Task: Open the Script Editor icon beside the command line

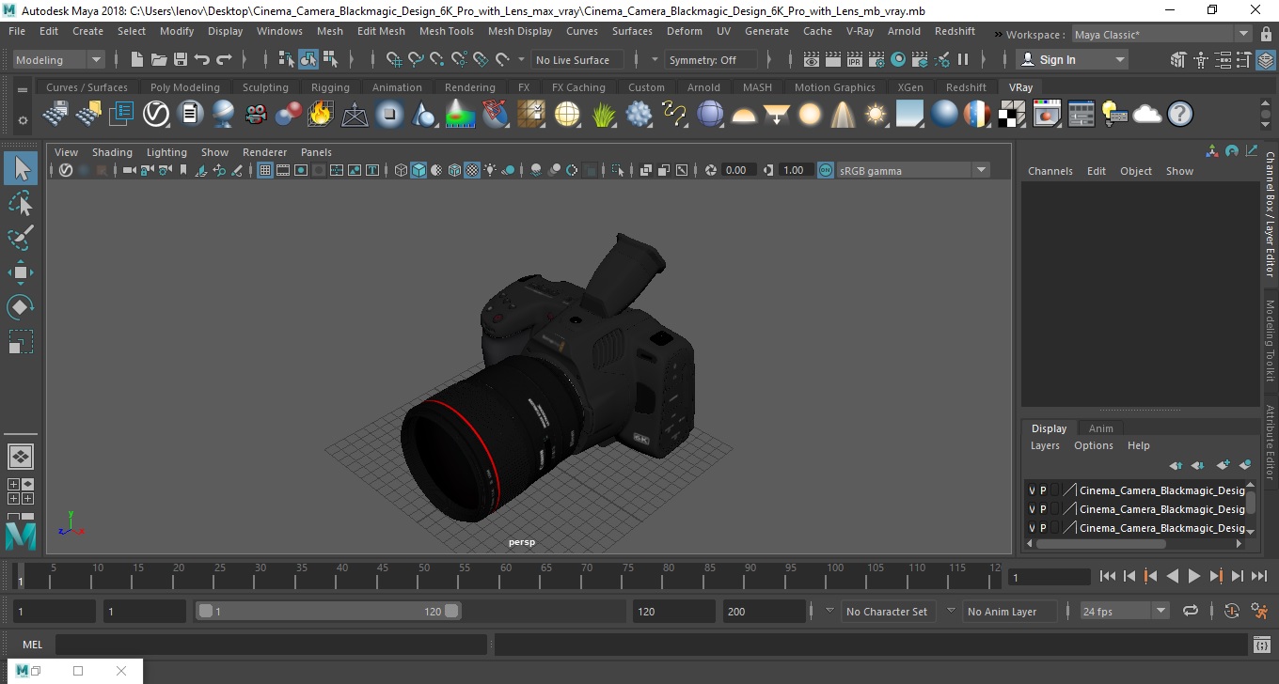Action: tap(1263, 645)
